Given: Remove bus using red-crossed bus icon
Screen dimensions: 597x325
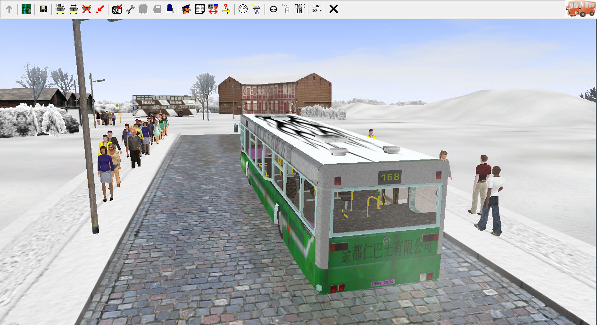Looking at the screenshot, I should click(x=86, y=9).
